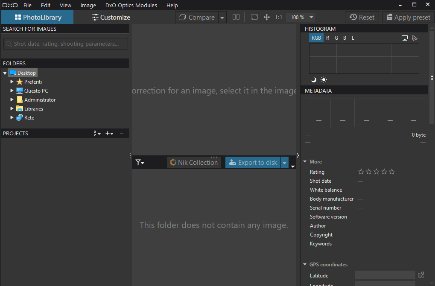
Task: Collapse the Desktop folder tree
Action: click(5, 73)
